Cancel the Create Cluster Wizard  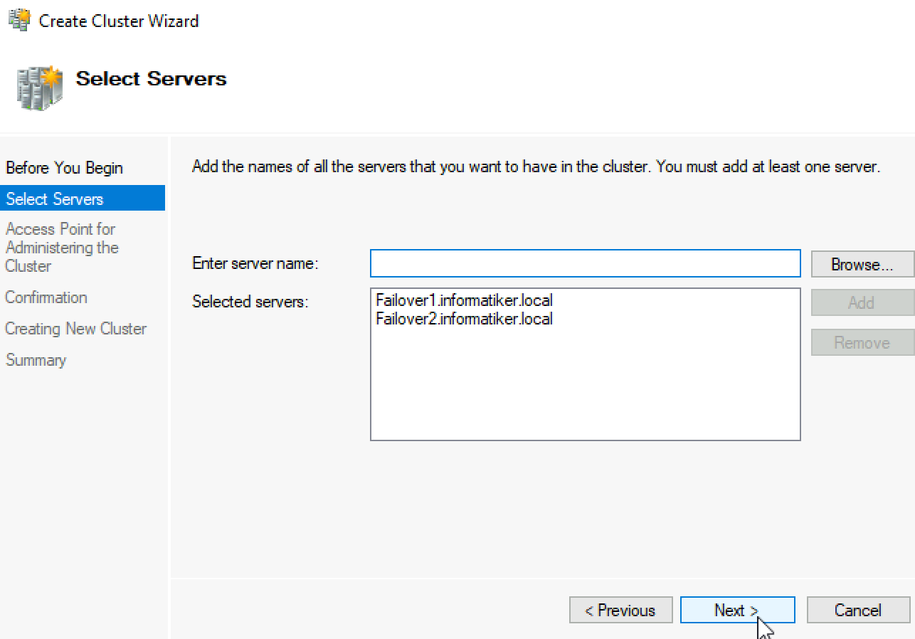click(858, 611)
